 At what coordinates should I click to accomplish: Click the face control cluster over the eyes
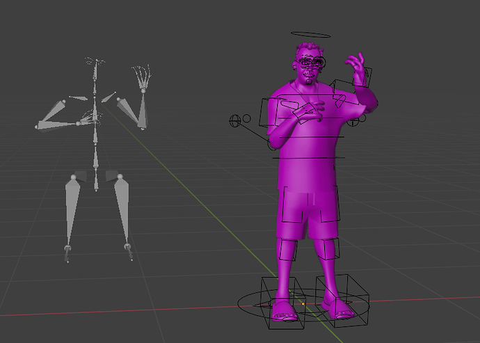(x=312, y=63)
